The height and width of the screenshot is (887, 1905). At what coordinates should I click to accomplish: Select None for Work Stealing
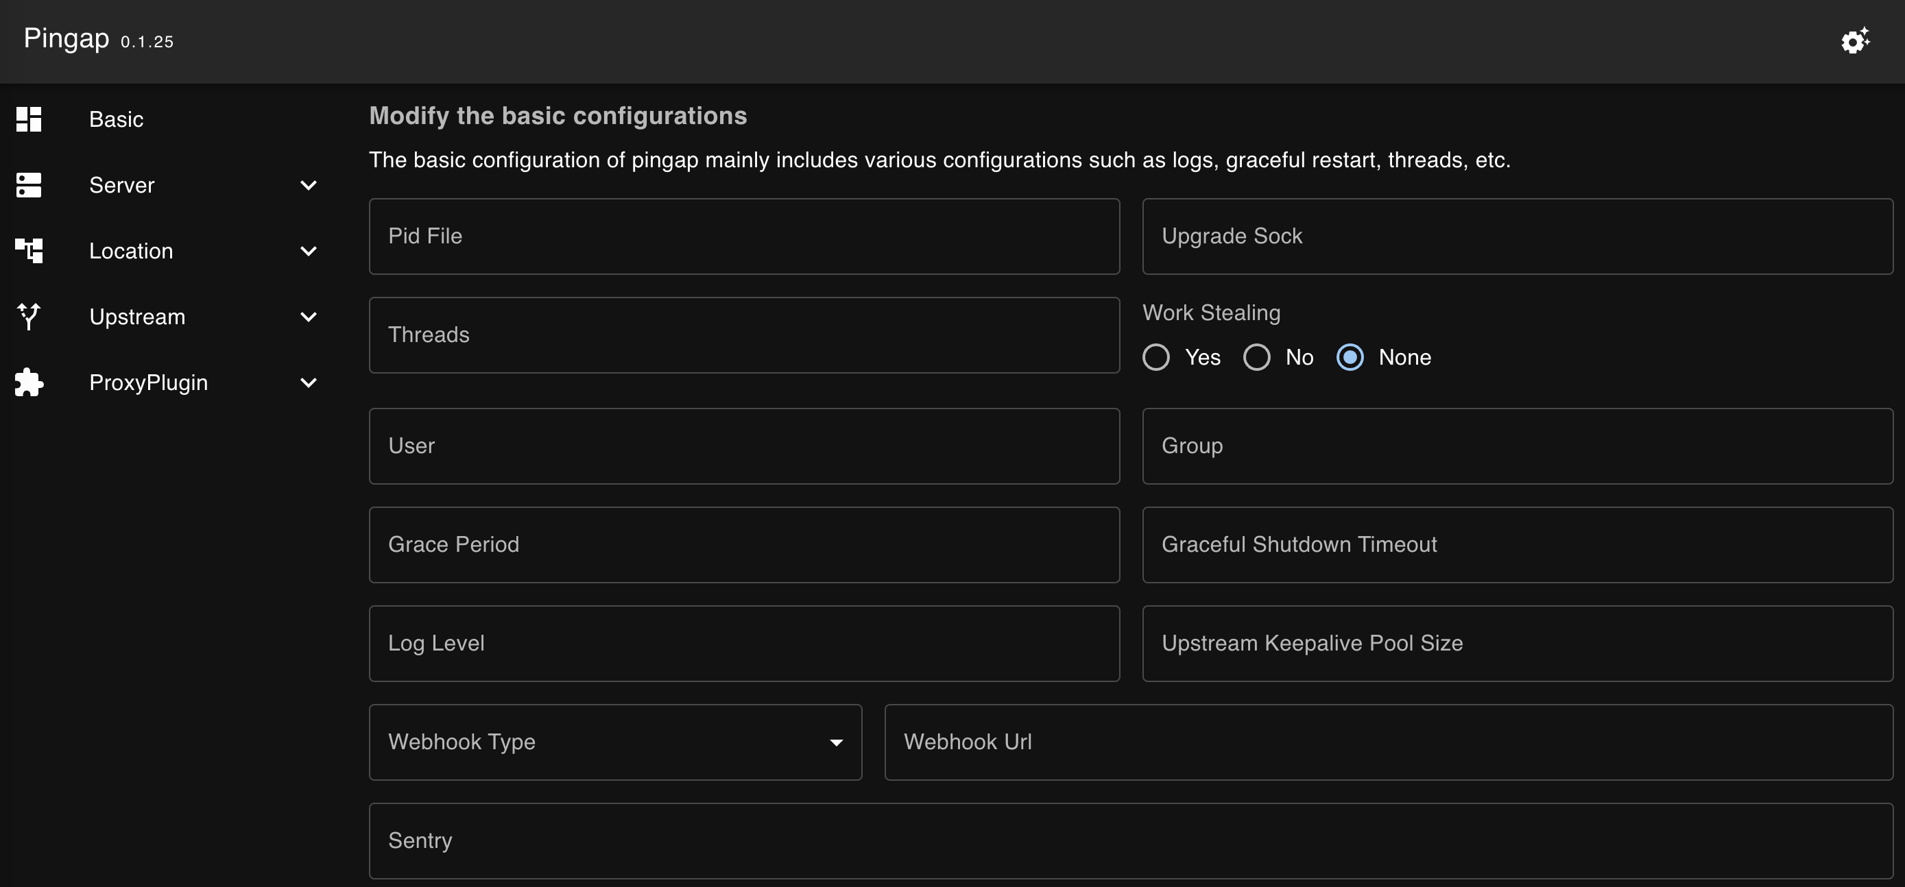pyautogui.click(x=1350, y=357)
